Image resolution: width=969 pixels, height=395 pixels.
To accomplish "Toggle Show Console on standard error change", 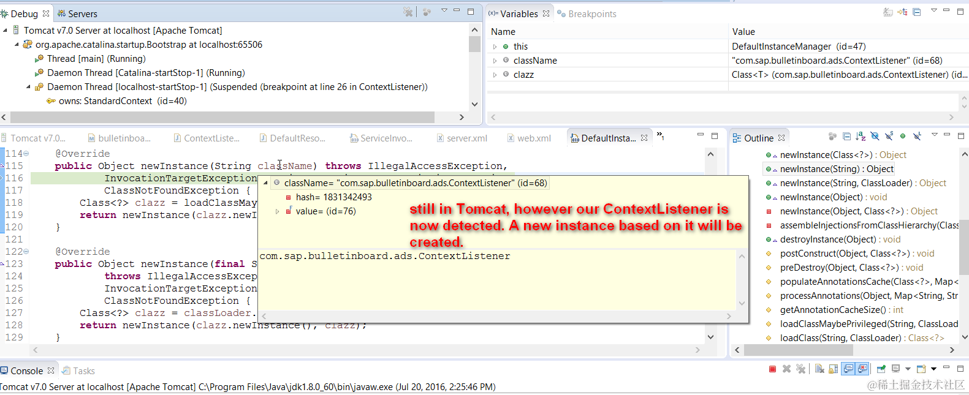I will pos(862,369).
